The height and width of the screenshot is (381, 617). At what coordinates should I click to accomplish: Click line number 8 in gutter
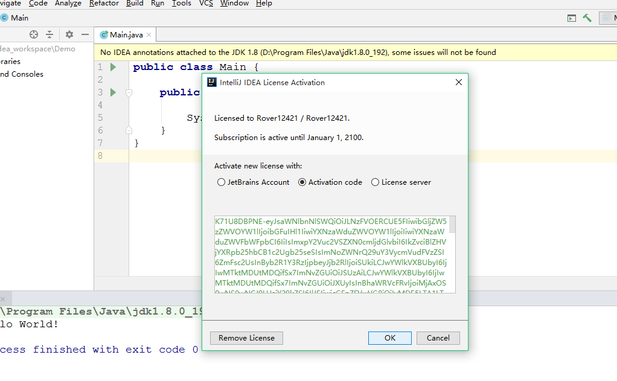(x=100, y=156)
